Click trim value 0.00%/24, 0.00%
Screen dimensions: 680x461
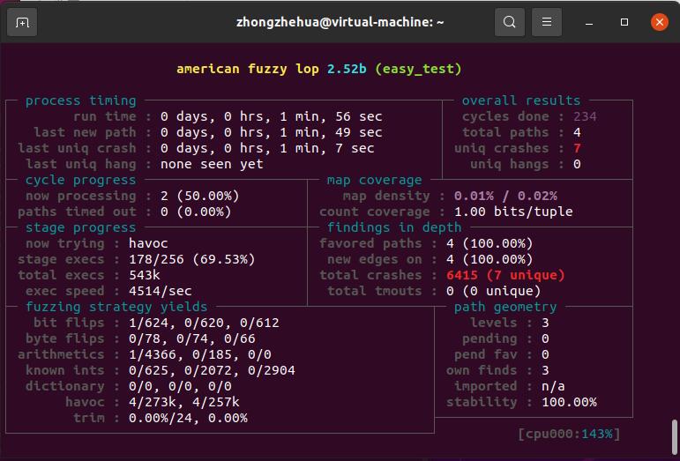(x=188, y=418)
